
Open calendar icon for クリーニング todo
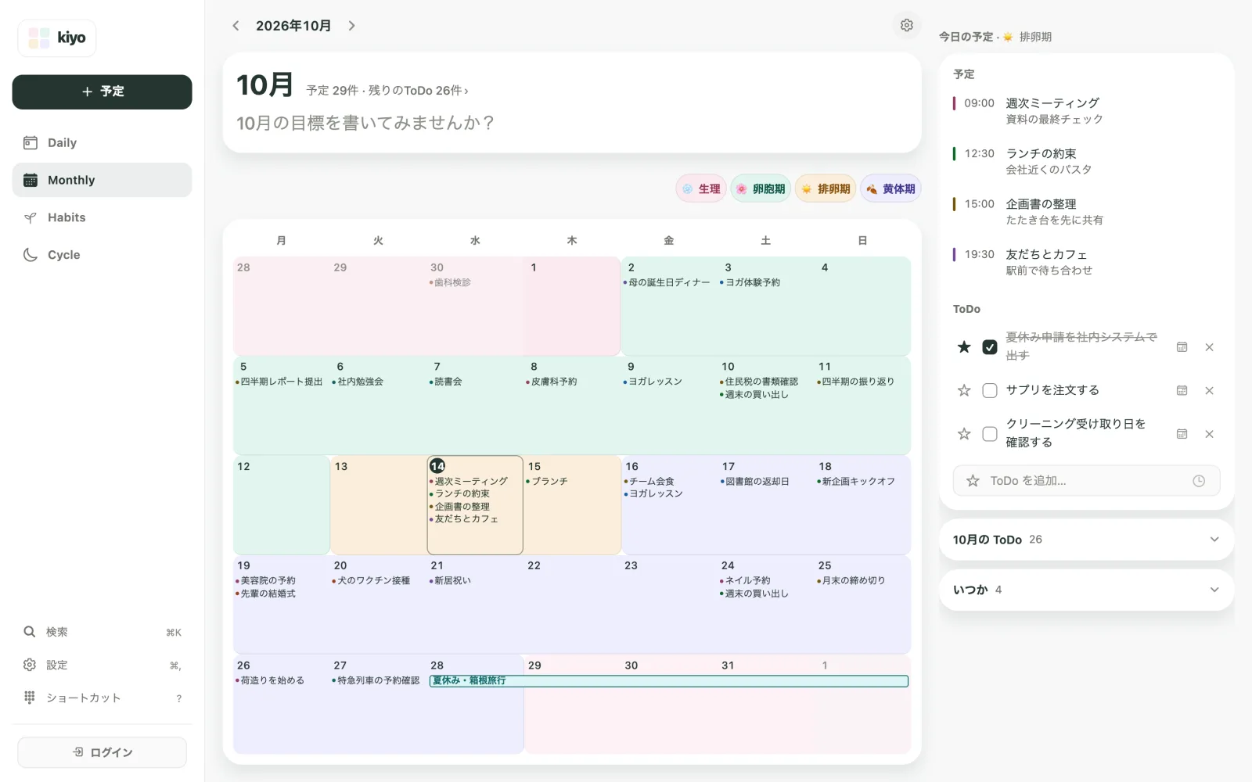pos(1182,434)
